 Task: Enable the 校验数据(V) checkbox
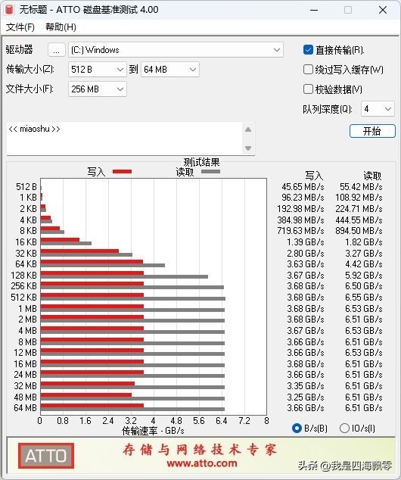pos(308,89)
